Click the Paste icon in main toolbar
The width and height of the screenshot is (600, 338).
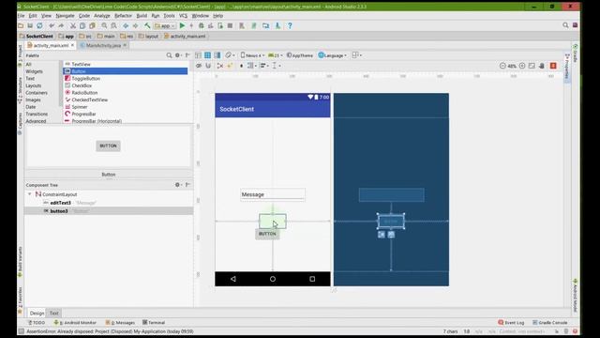pyautogui.click(x=92, y=25)
